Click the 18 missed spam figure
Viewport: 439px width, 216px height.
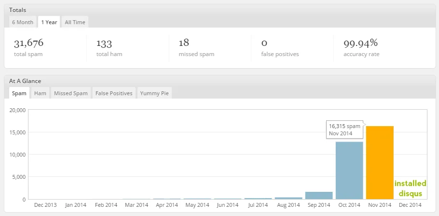click(x=184, y=43)
